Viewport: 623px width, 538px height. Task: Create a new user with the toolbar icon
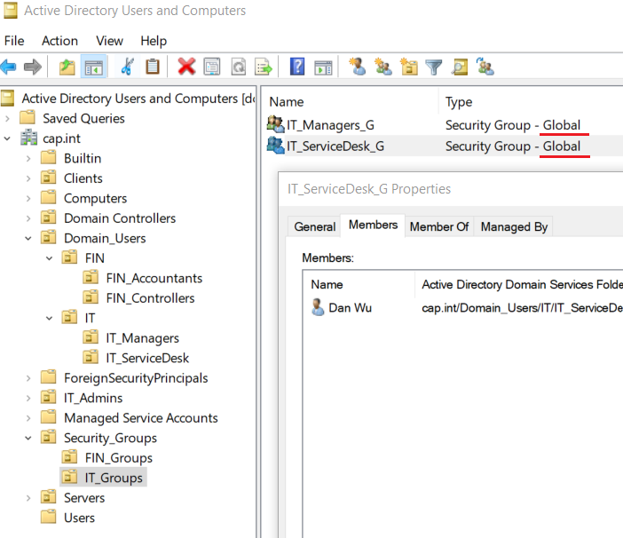point(357,67)
